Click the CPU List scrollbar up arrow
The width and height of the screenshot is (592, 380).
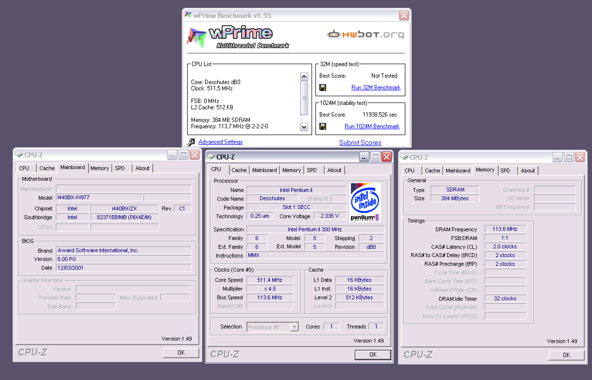click(x=304, y=76)
